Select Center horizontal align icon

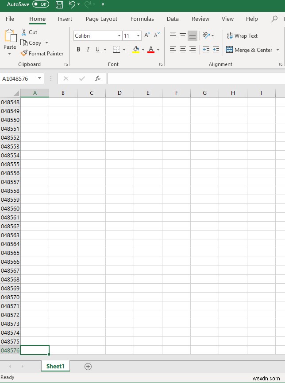pyautogui.click(x=183, y=50)
